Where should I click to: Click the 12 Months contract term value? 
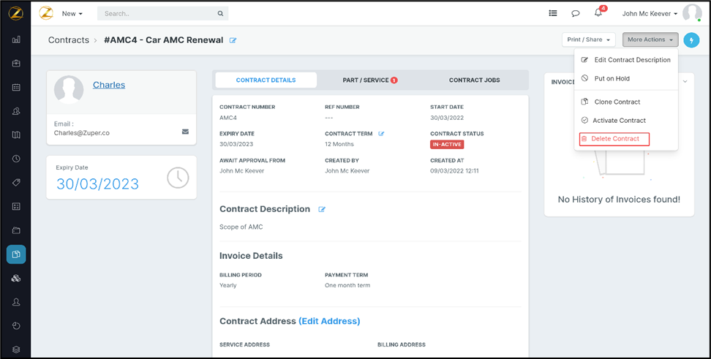pos(339,144)
